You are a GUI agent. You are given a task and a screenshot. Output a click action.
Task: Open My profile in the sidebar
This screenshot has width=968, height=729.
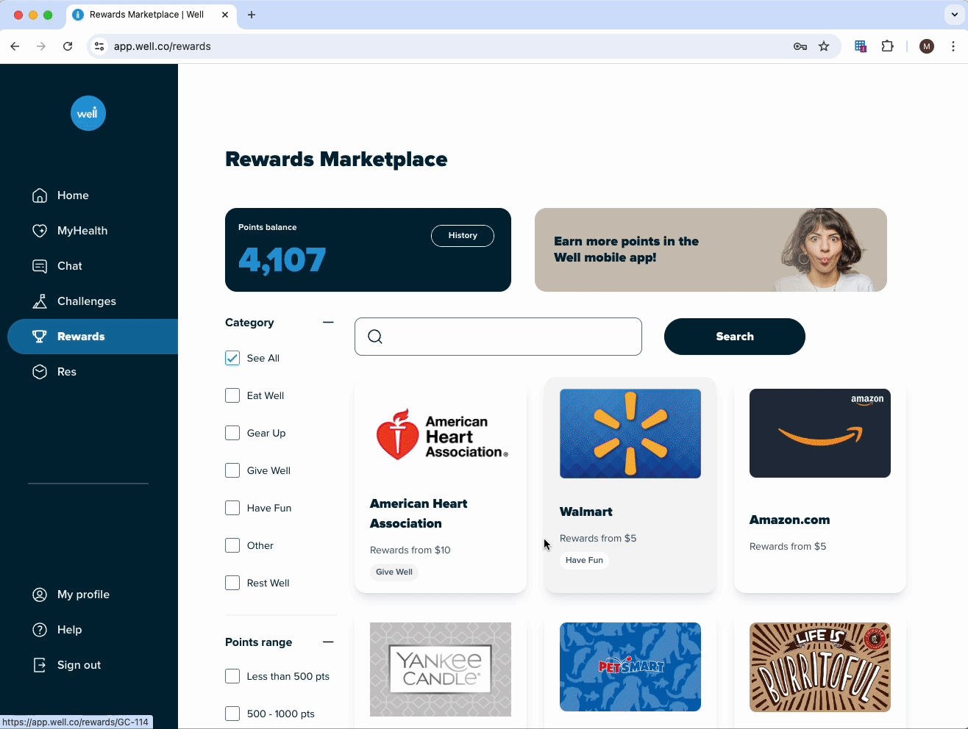[83, 595]
